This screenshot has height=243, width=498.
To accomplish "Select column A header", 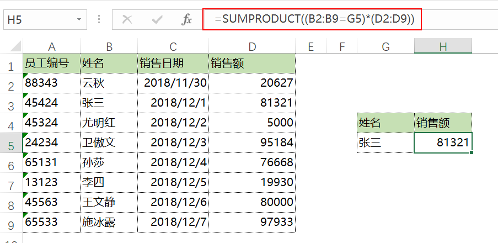I will tap(51, 47).
